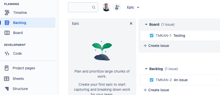The width and height of the screenshot is (220, 95).
Task: Click the Sheets grid icon
Action: tap(7, 79)
